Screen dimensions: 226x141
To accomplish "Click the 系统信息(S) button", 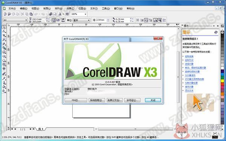I will pos(97,100).
